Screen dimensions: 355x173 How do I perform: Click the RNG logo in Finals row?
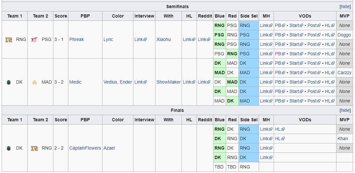(34, 148)
